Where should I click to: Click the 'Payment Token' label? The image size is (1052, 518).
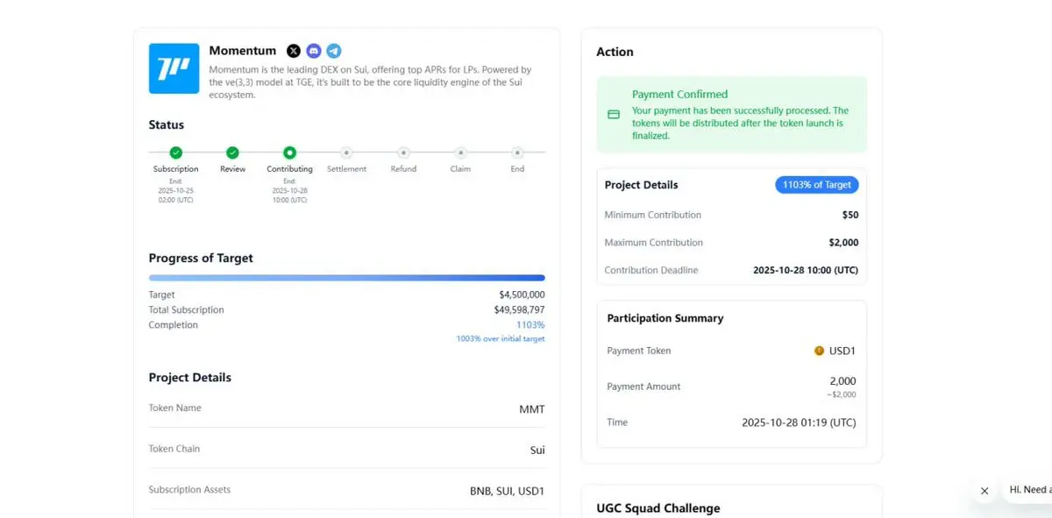click(x=639, y=351)
